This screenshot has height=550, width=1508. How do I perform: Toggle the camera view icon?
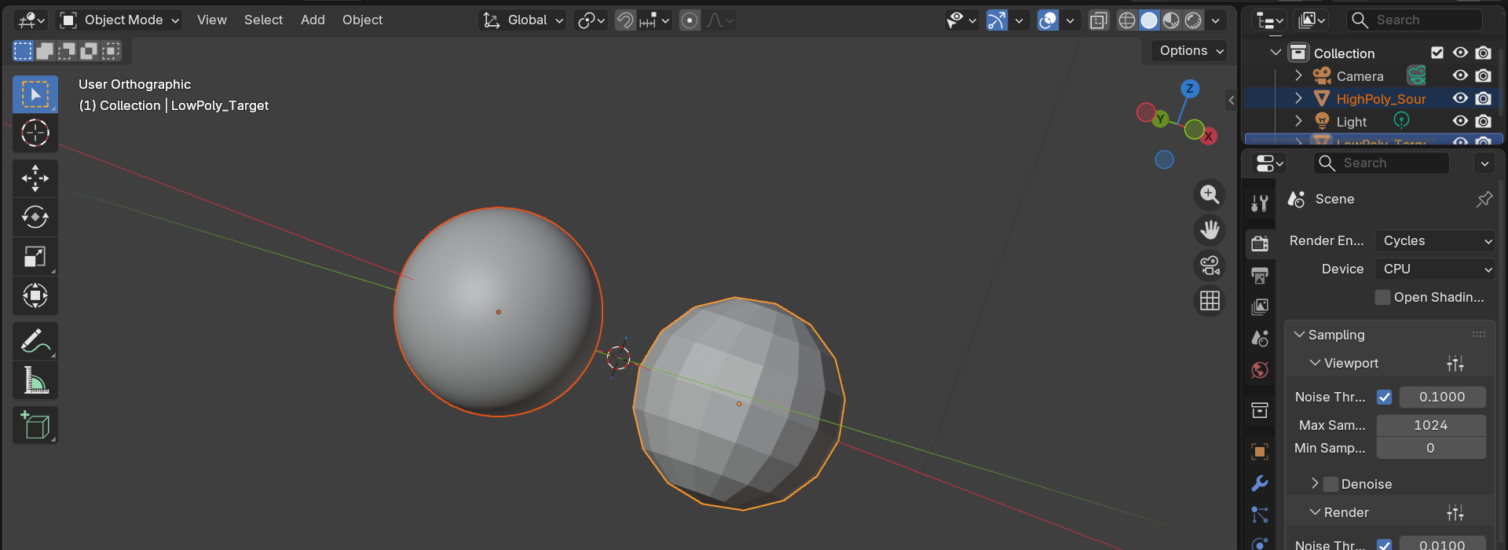click(x=1210, y=265)
